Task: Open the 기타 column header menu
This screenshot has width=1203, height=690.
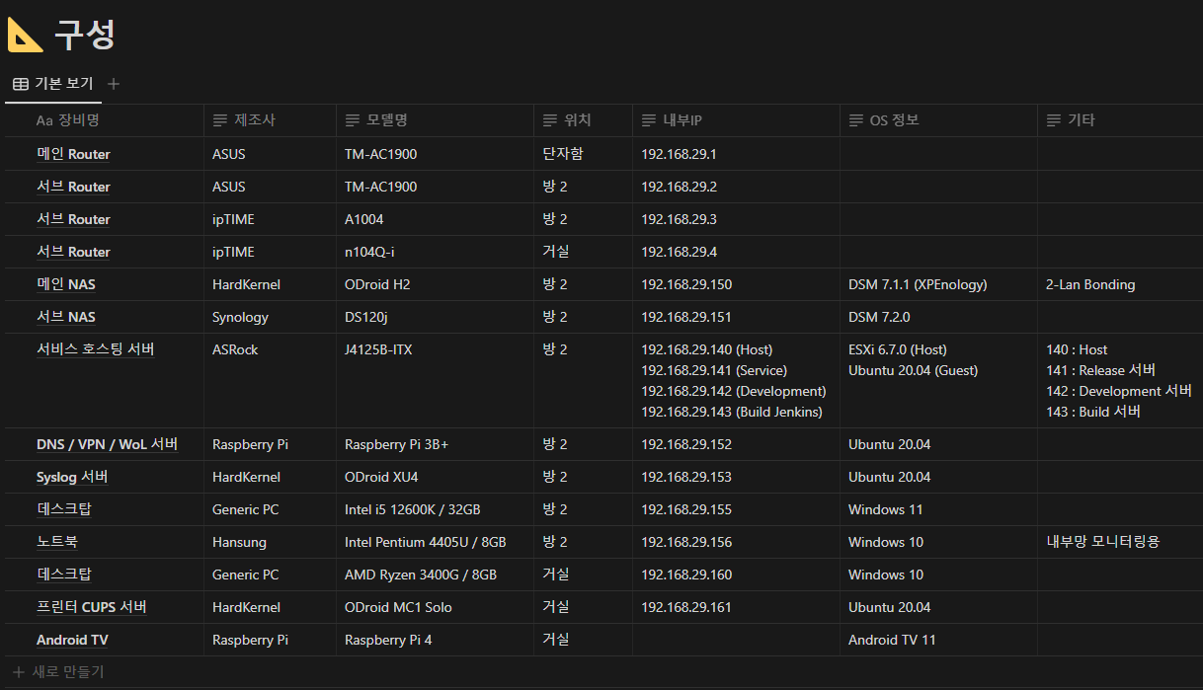Action: [x=1120, y=120]
